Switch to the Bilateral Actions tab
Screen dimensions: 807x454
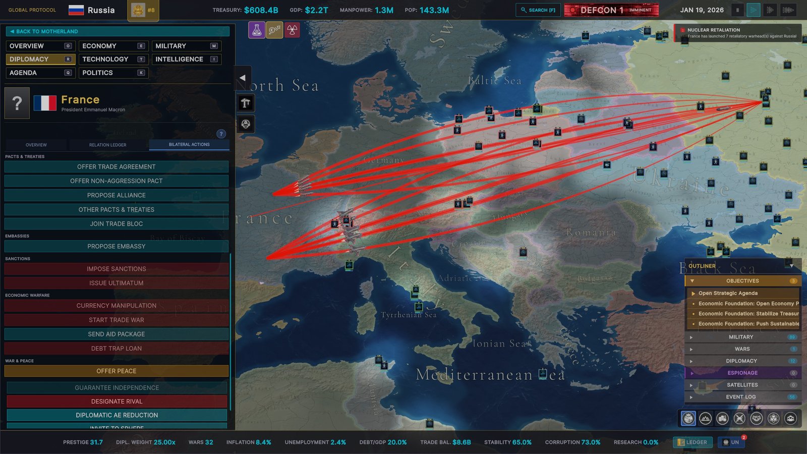tap(189, 145)
